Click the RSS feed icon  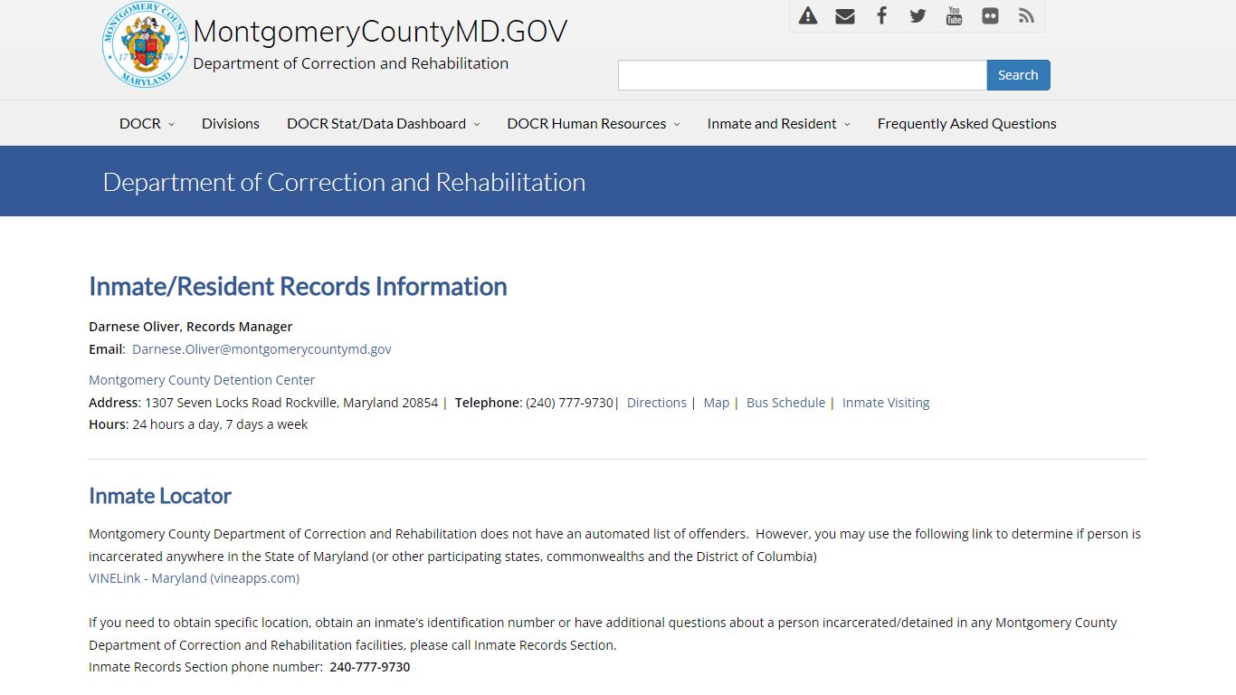1026,15
